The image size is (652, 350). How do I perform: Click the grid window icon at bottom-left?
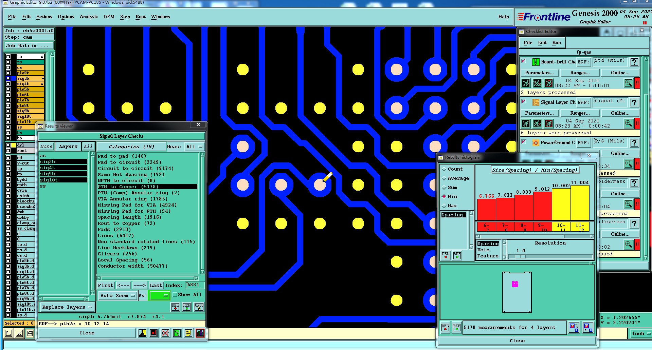(30, 333)
